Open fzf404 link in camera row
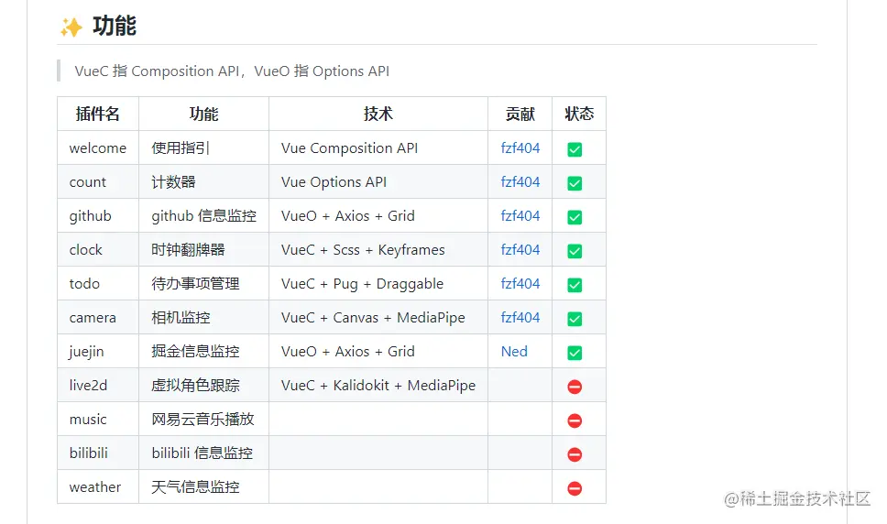This screenshot has height=524, width=887. click(520, 318)
